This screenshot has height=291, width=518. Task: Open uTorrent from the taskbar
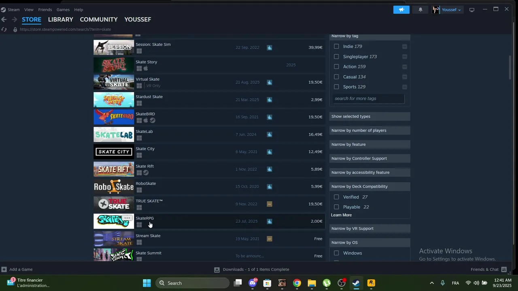[327, 283]
